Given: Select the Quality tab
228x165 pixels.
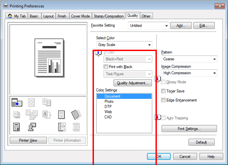Looking at the screenshot, I should click(133, 15).
